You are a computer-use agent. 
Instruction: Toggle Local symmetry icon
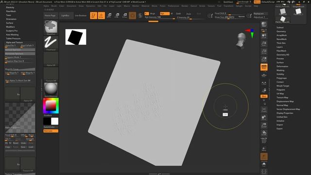(264, 84)
